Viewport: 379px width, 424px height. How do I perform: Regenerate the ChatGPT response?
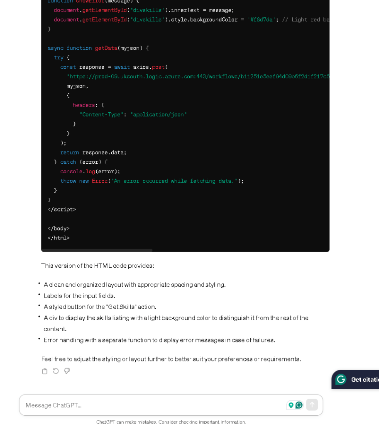pyautogui.click(x=56, y=371)
